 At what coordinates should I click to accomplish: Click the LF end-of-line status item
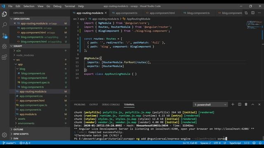tap(225, 143)
